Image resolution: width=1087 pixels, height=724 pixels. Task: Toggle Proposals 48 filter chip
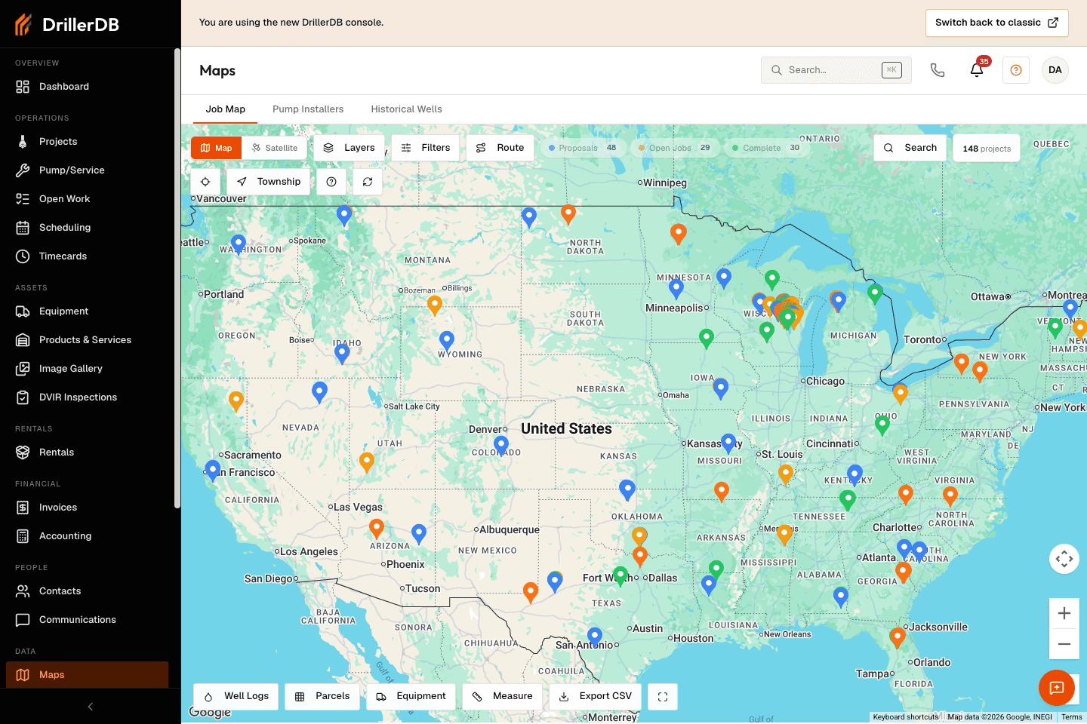coord(582,148)
